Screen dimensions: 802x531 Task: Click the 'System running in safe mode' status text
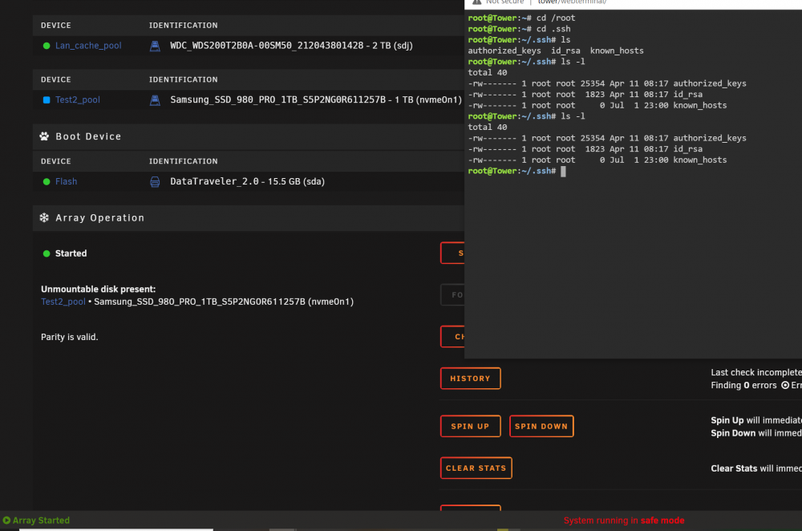click(x=623, y=521)
